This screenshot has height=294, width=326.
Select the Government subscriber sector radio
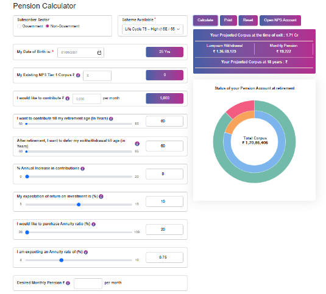click(x=19, y=26)
